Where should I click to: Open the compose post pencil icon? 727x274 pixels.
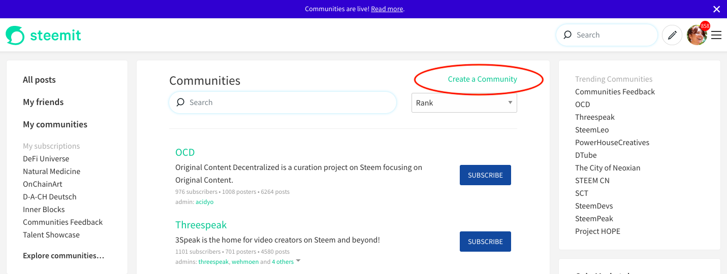(x=672, y=35)
